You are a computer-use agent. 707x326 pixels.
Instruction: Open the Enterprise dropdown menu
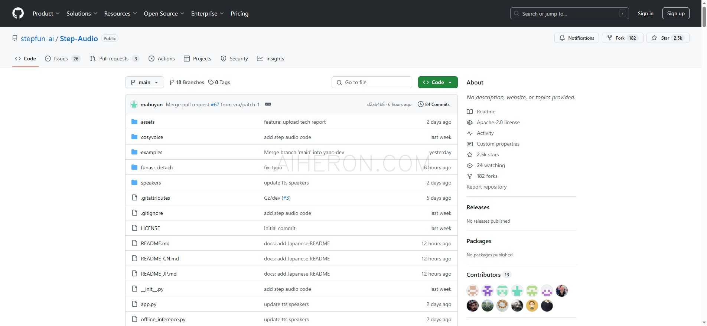pos(207,13)
